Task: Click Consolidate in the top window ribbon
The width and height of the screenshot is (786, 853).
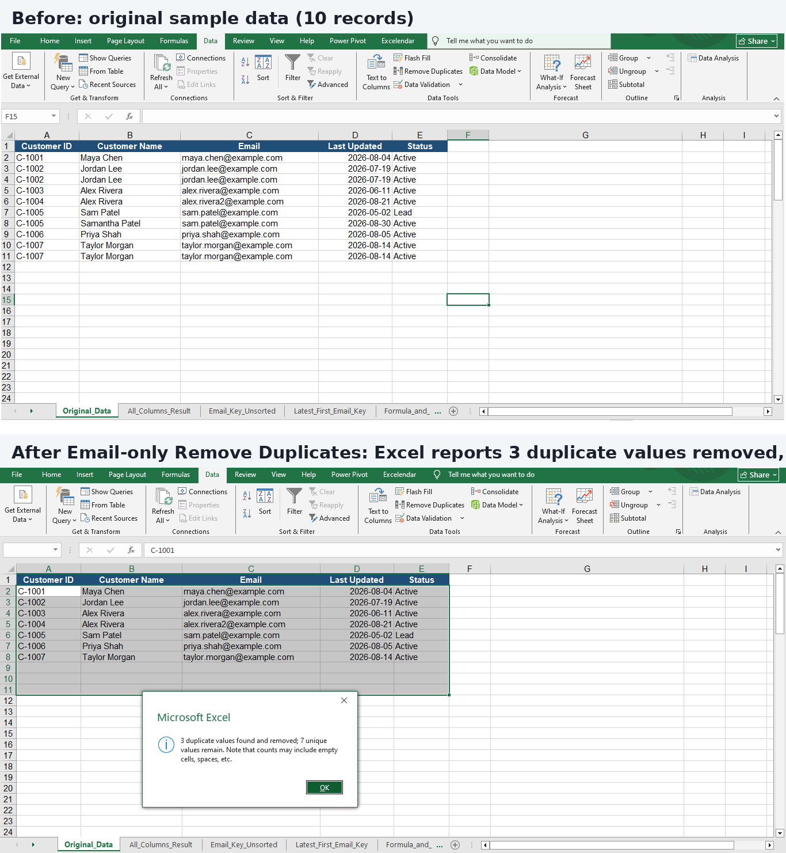Action: (493, 58)
